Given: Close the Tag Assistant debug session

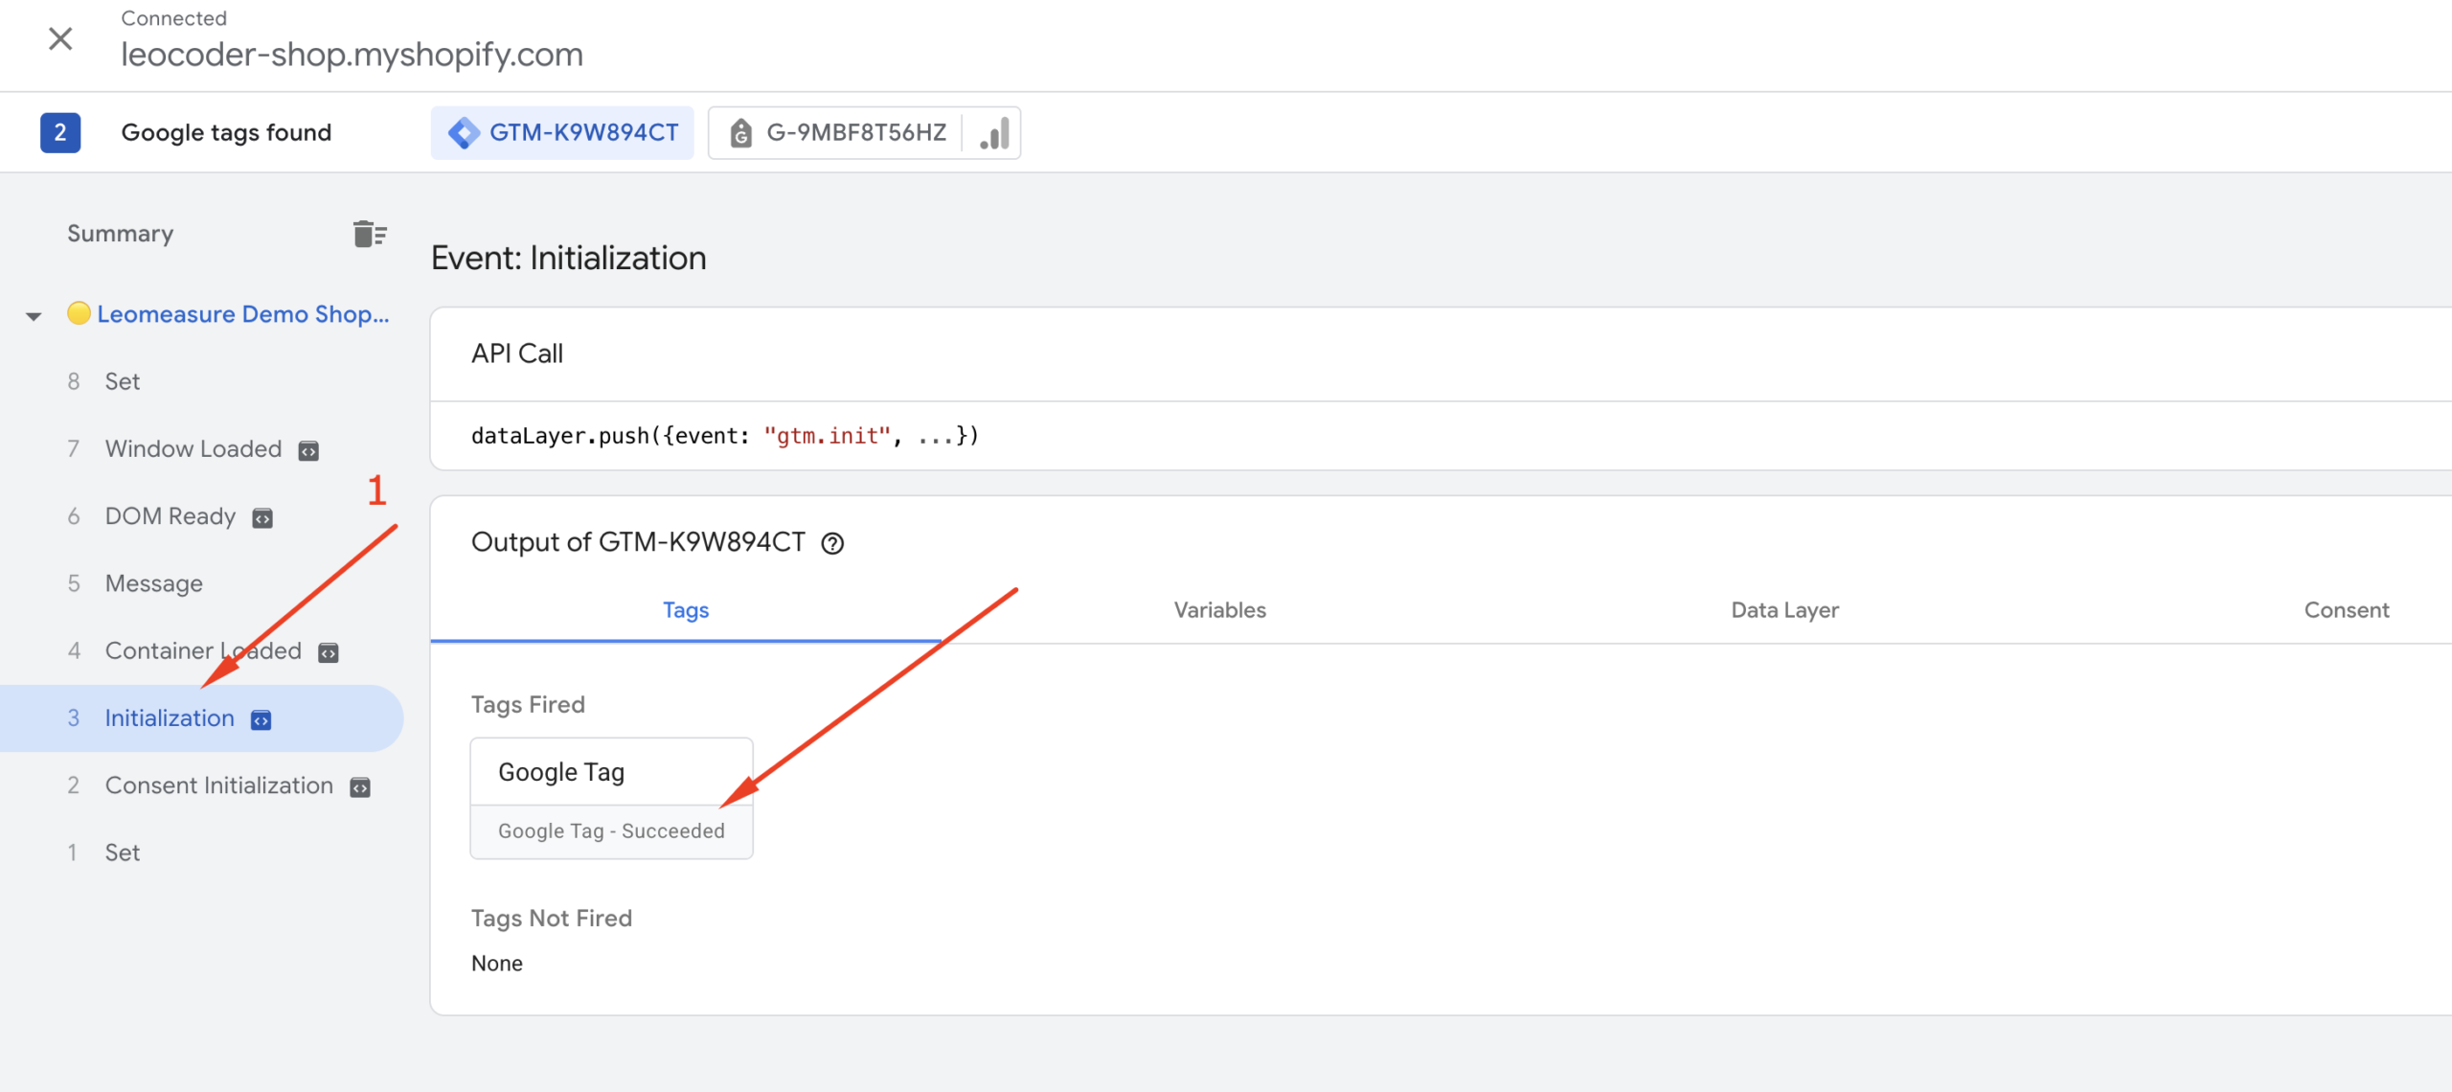Looking at the screenshot, I should [60, 39].
